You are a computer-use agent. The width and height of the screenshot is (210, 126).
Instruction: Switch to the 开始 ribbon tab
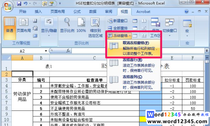coord(23,12)
